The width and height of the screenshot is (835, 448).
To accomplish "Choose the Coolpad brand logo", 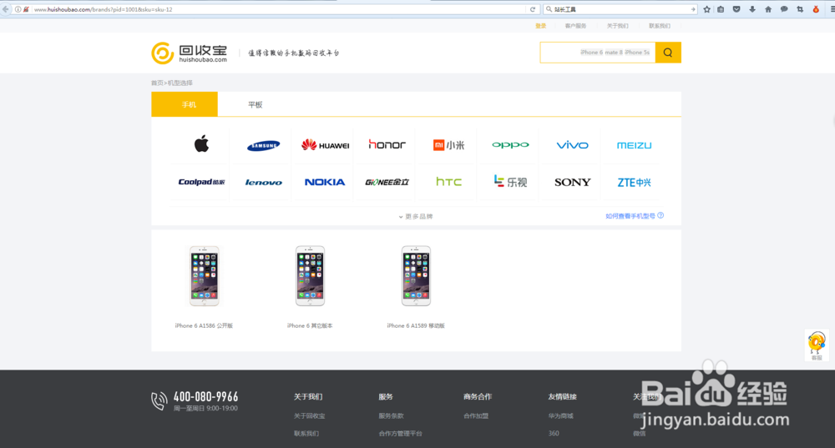I will click(201, 182).
